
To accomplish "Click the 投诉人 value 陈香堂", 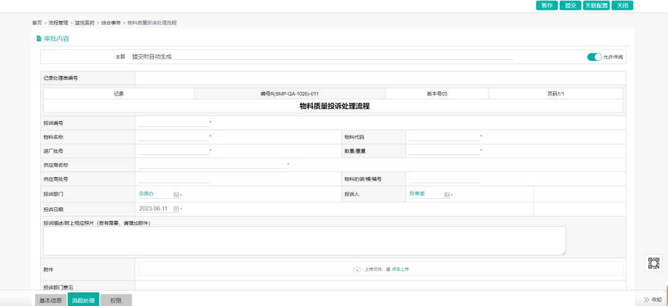I will click(x=417, y=193).
